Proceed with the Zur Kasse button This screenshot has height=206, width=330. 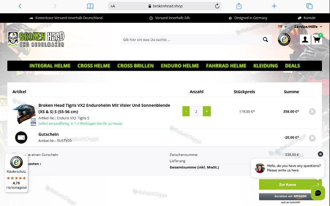290,184
